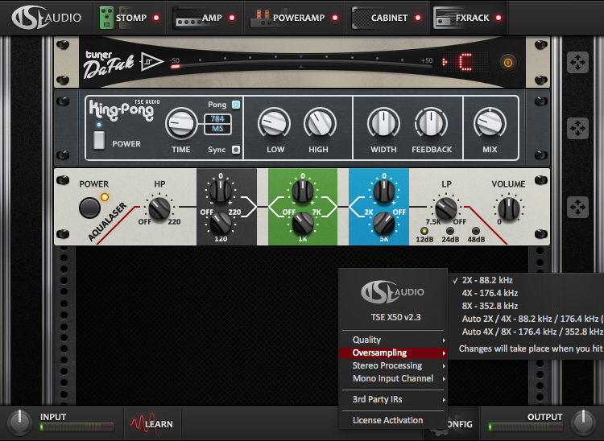Grab the move handle of the tuner unit

[577, 62]
